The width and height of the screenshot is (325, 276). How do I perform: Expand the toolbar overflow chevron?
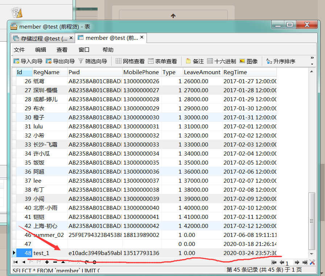point(312,58)
